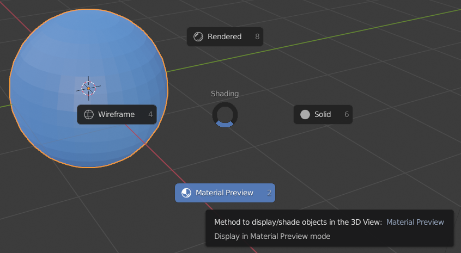This screenshot has height=253, width=461.
Task: Click the pie menu center ring
Action: click(x=225, y=115)
